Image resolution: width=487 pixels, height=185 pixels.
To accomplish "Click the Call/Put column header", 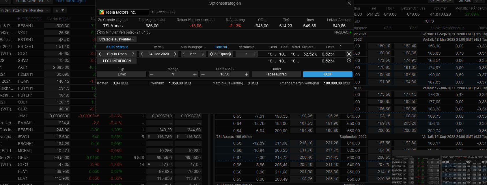I will 221,47.
